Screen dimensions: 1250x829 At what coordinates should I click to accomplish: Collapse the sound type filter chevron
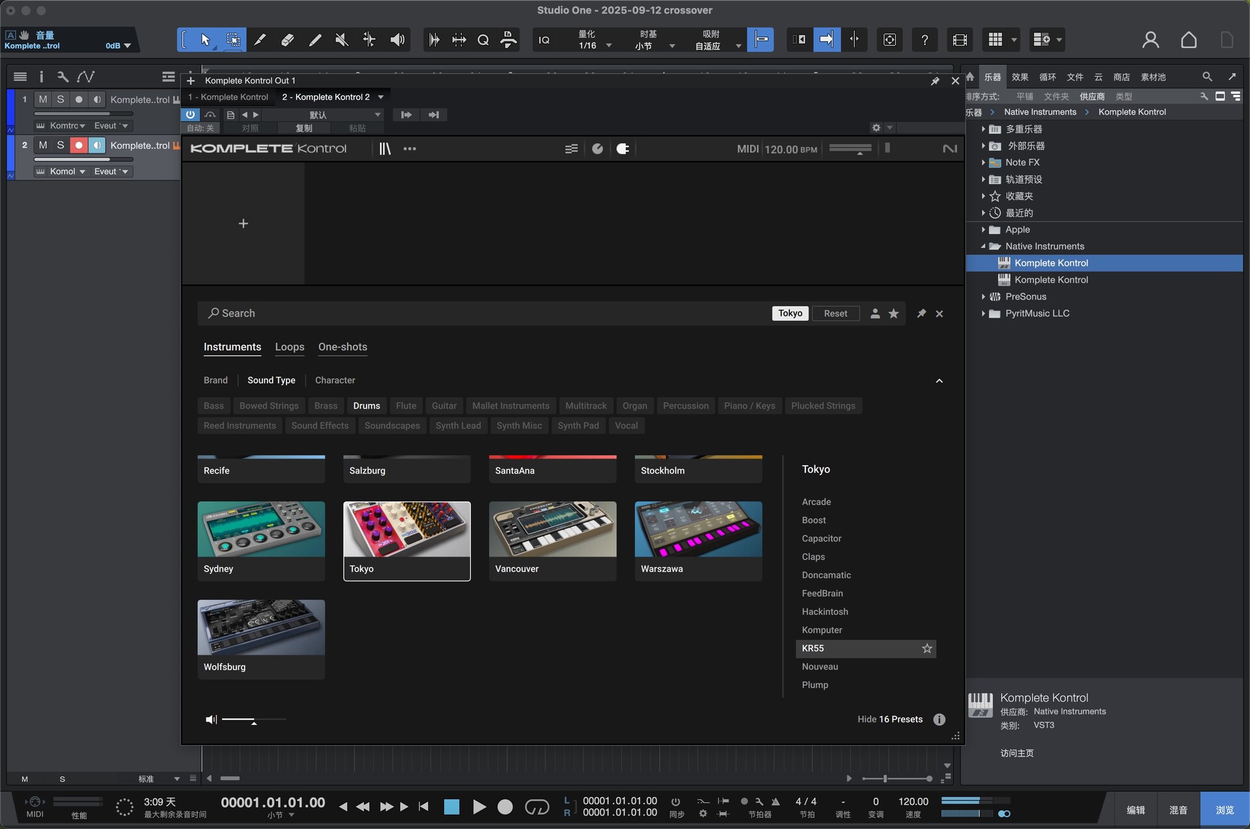(x=939, y=381)
